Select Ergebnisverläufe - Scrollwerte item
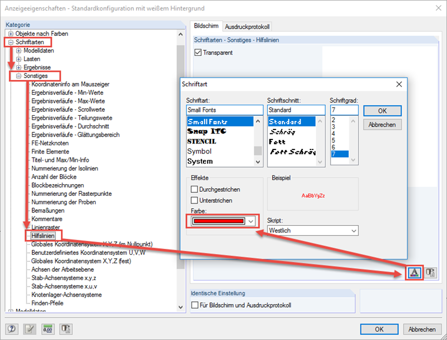447x340 pixels. (x=68, y=109)
